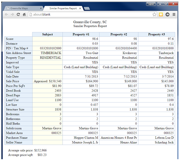The width and height of the screenshot is (180, 160).
Task: Click seller Henao Aline
Action: (x=128, y=142)
